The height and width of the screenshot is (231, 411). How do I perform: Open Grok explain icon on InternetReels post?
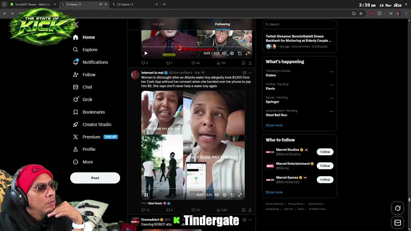(244, 73)
